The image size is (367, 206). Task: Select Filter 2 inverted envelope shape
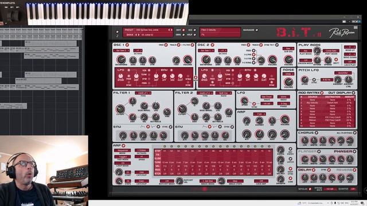[220, 127]
